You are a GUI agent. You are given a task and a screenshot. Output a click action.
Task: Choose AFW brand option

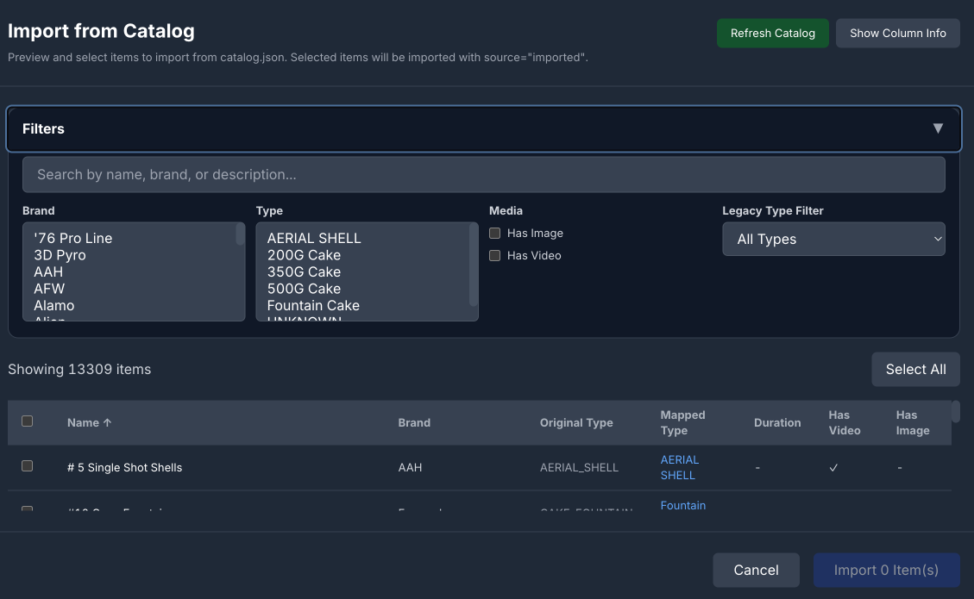49,289
